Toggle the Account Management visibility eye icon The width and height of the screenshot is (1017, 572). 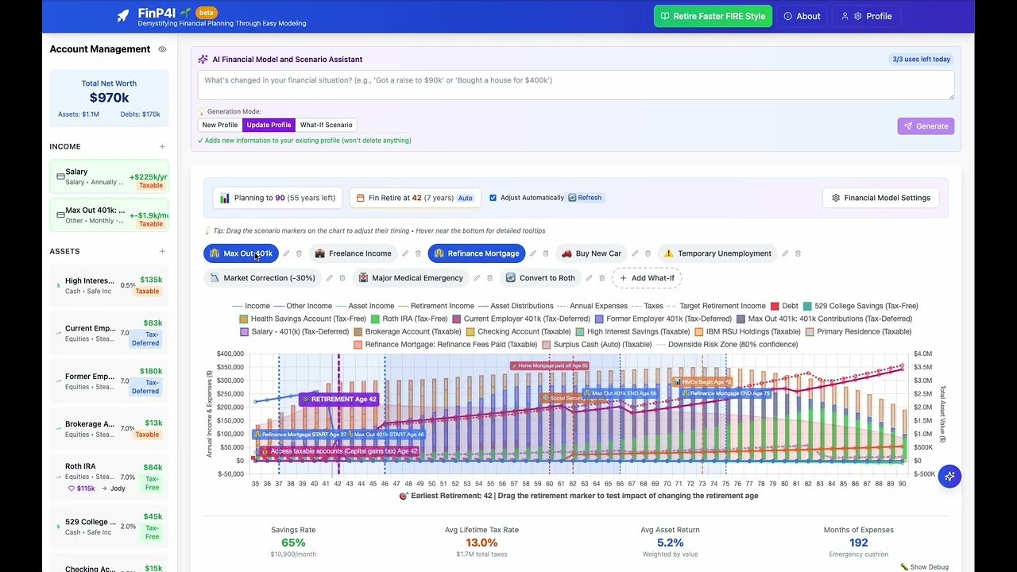click(x=162, y=49)
